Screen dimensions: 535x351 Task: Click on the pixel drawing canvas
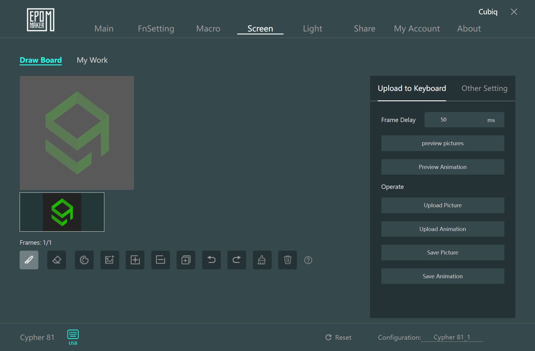pos(77,133)
